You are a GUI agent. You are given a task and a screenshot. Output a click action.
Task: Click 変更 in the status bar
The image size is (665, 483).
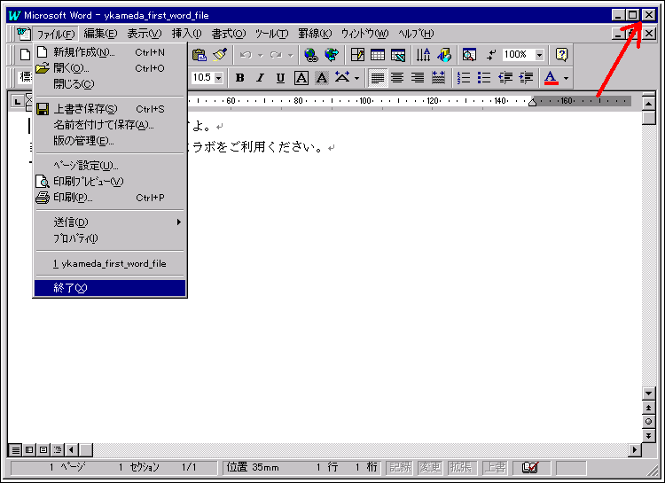[x=430, y=467]
